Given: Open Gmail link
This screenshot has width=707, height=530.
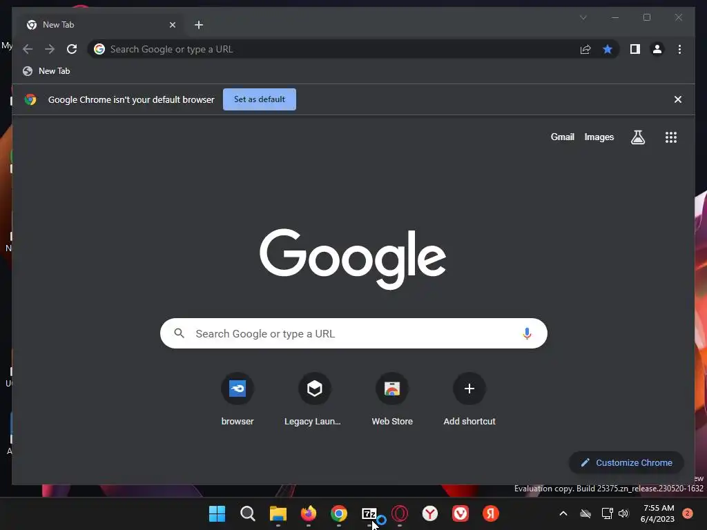Looking at the screenshot, I should tap(562, 137).
